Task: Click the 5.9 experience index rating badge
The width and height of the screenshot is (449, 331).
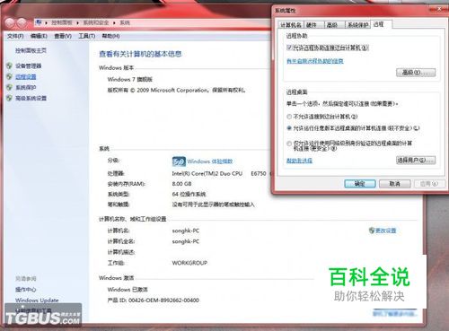Action: (x=179, y=161)
